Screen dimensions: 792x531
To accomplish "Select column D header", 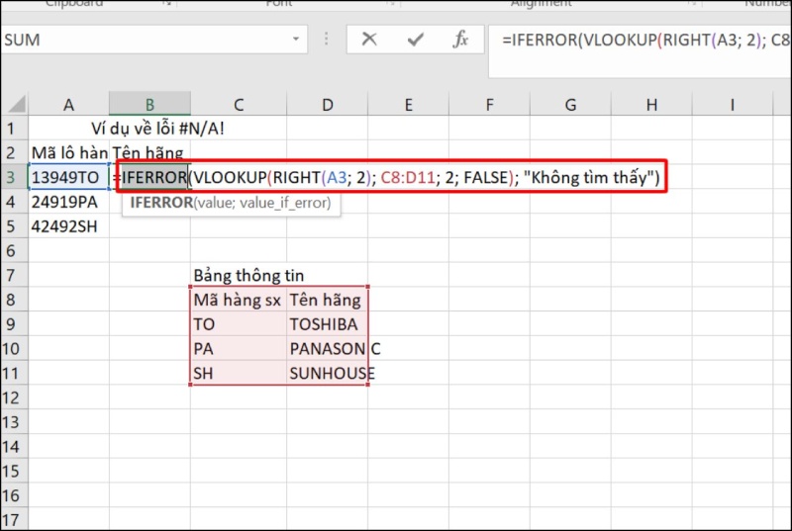I will click(x=327, y=105).
